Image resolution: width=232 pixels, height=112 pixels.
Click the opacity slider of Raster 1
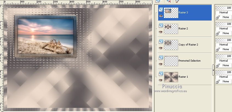[224, 72]
